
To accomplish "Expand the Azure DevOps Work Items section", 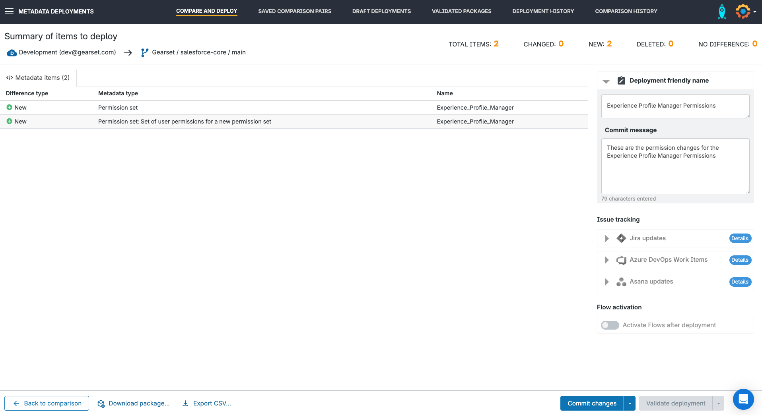I will click(x=606, y=260).
